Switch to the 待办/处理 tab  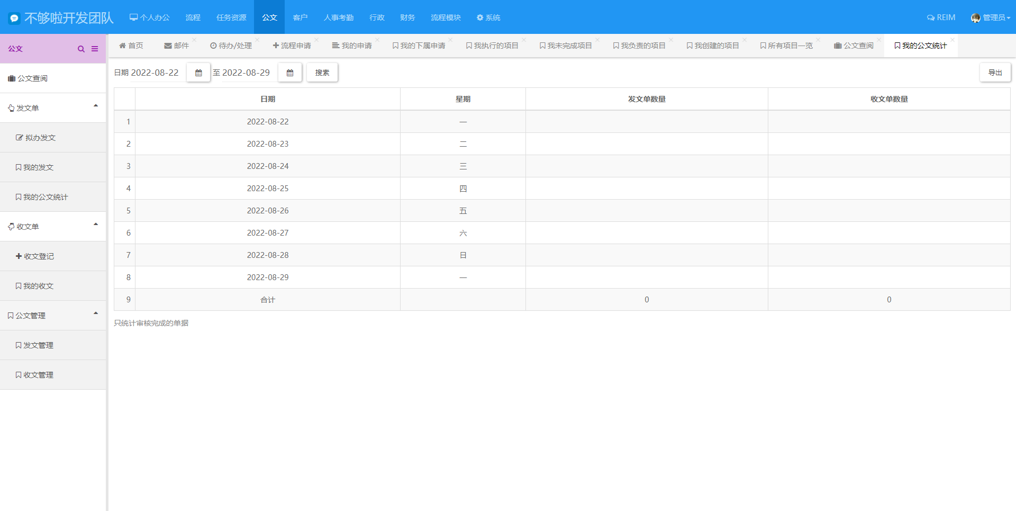[231, 46]
